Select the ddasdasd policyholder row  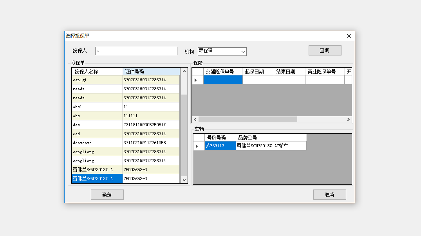point(97,143)
